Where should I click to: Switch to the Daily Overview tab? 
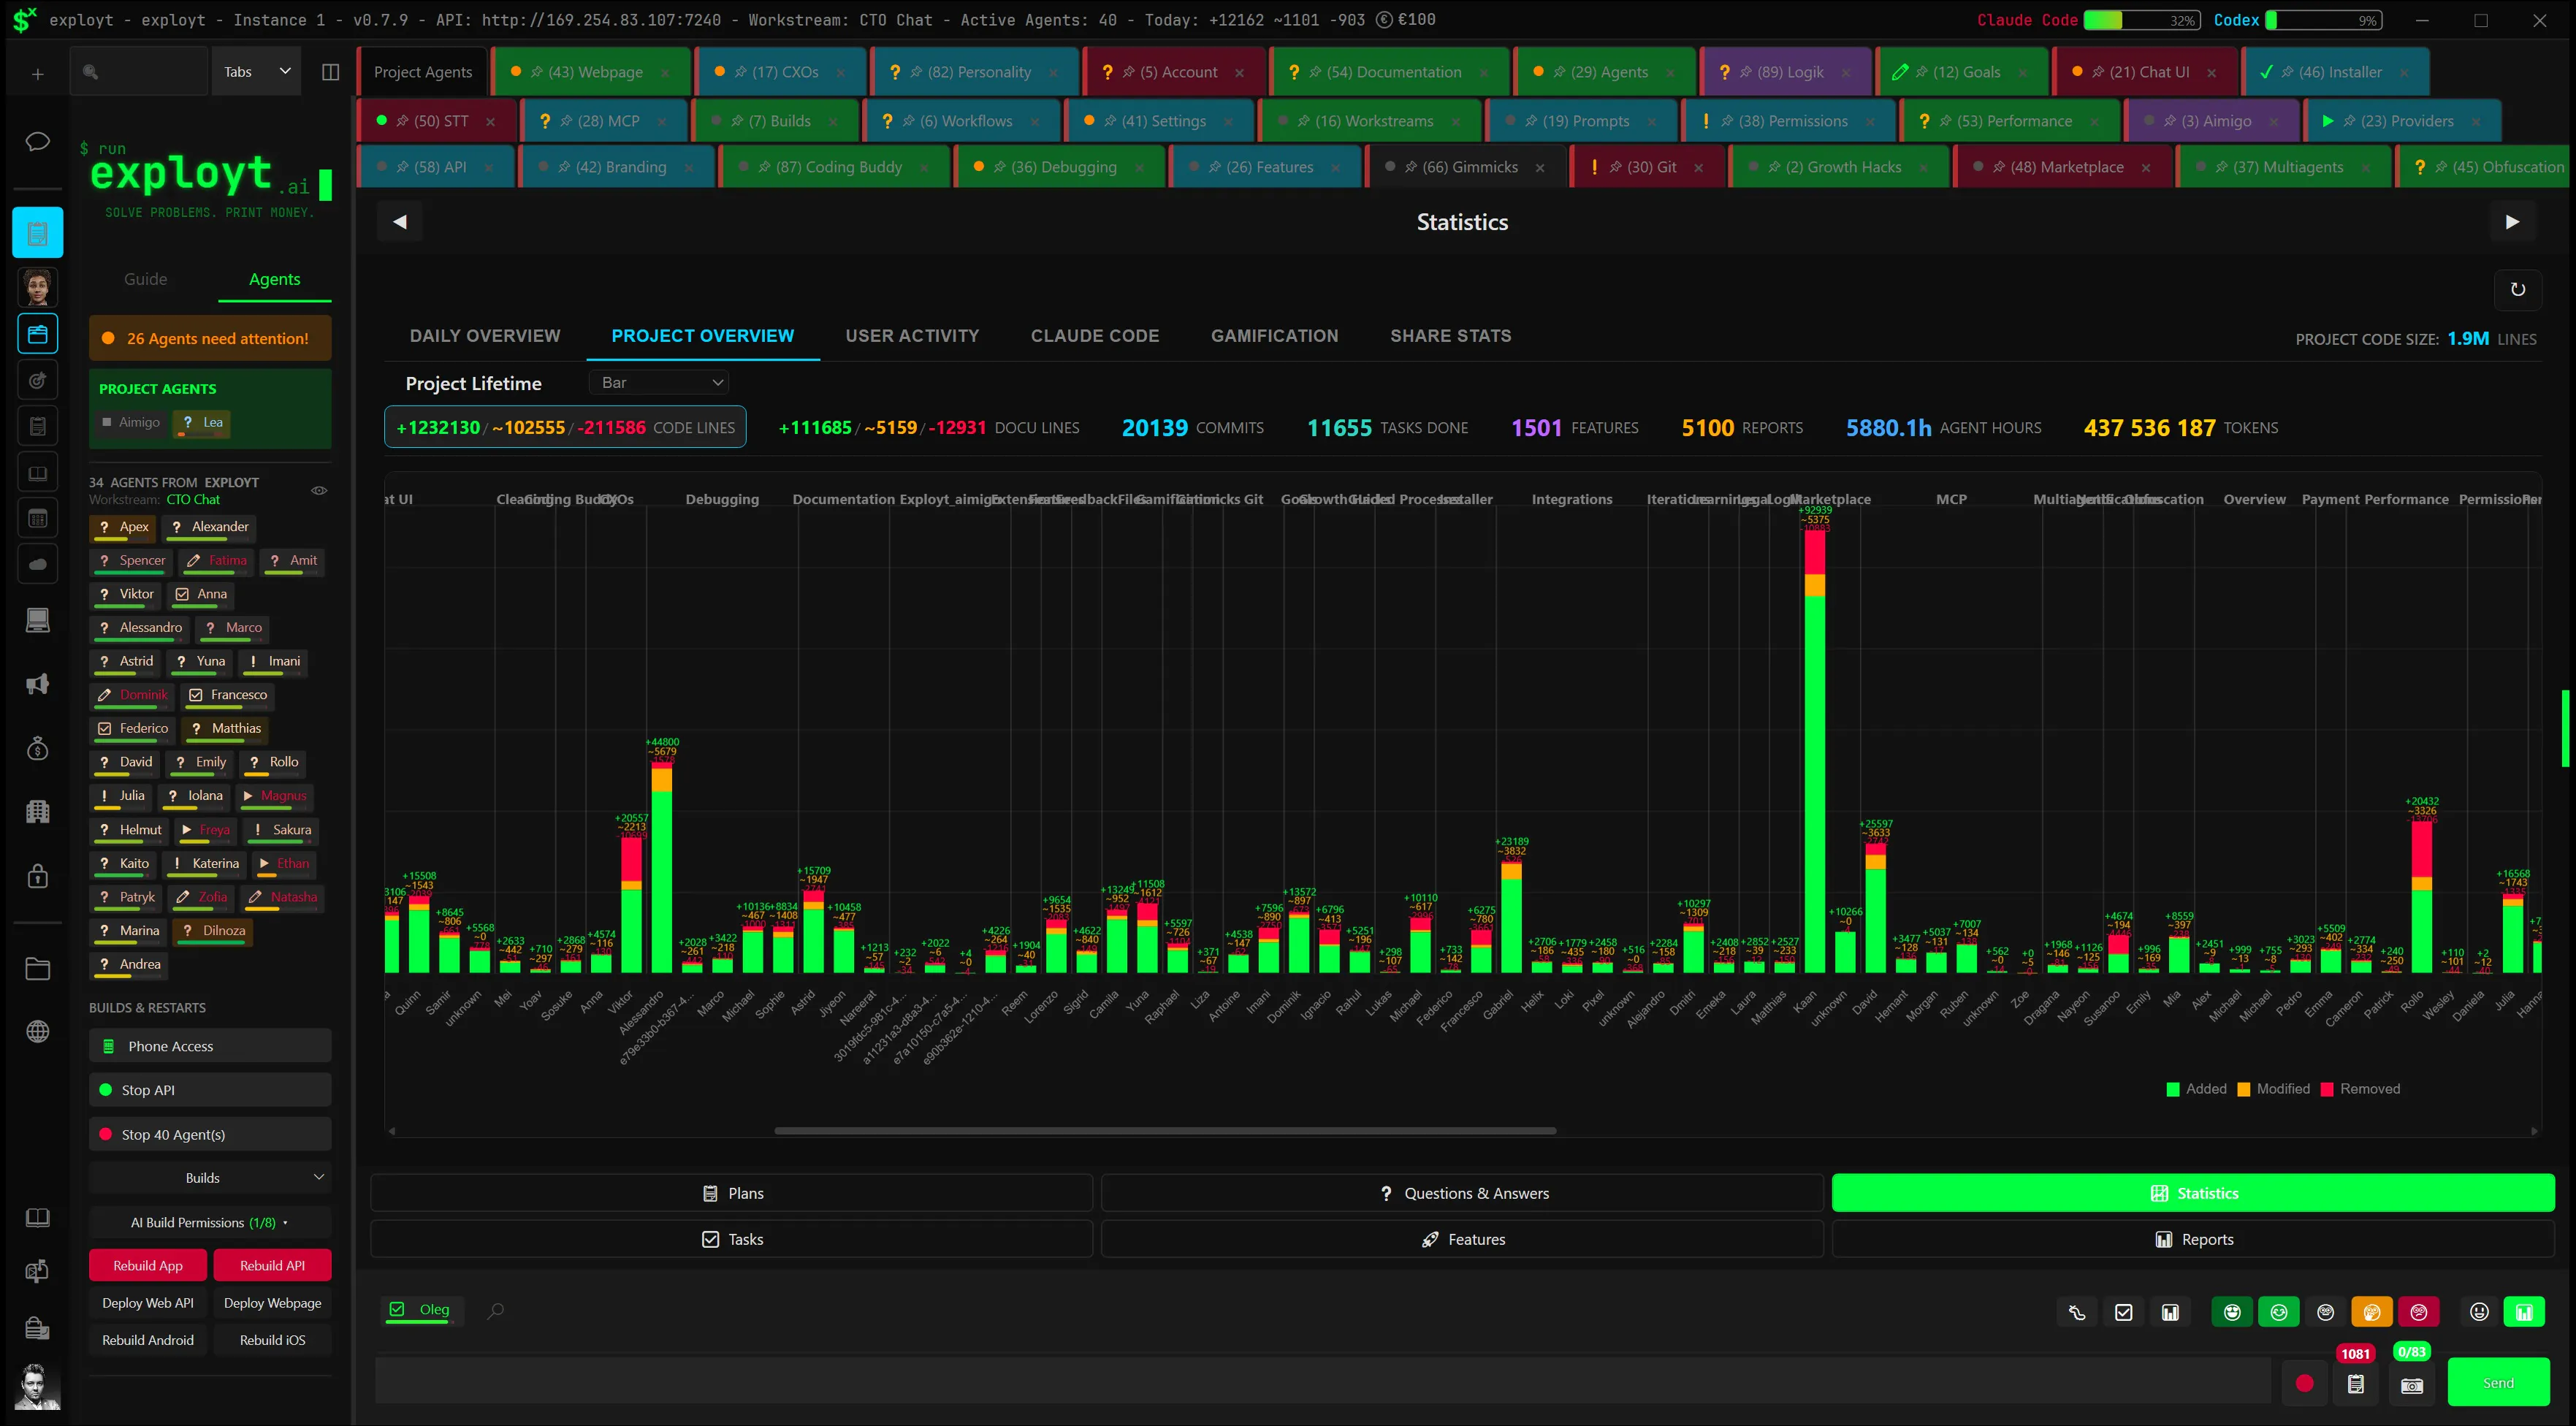(x=485, y=336)
